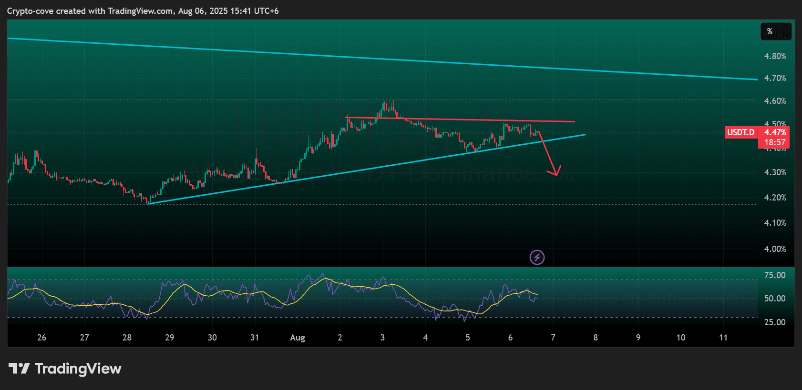Click date 30 on the time axis
The width and height of the screenshot is (802, 390).
pos(212,338)
